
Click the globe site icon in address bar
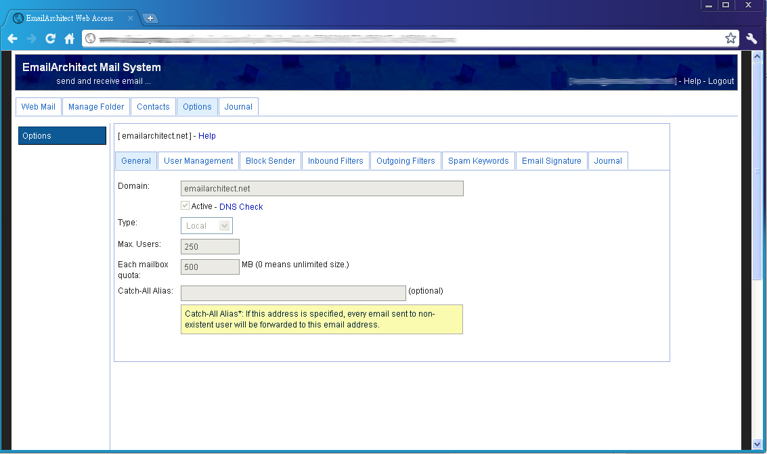(x=91, y=38)
